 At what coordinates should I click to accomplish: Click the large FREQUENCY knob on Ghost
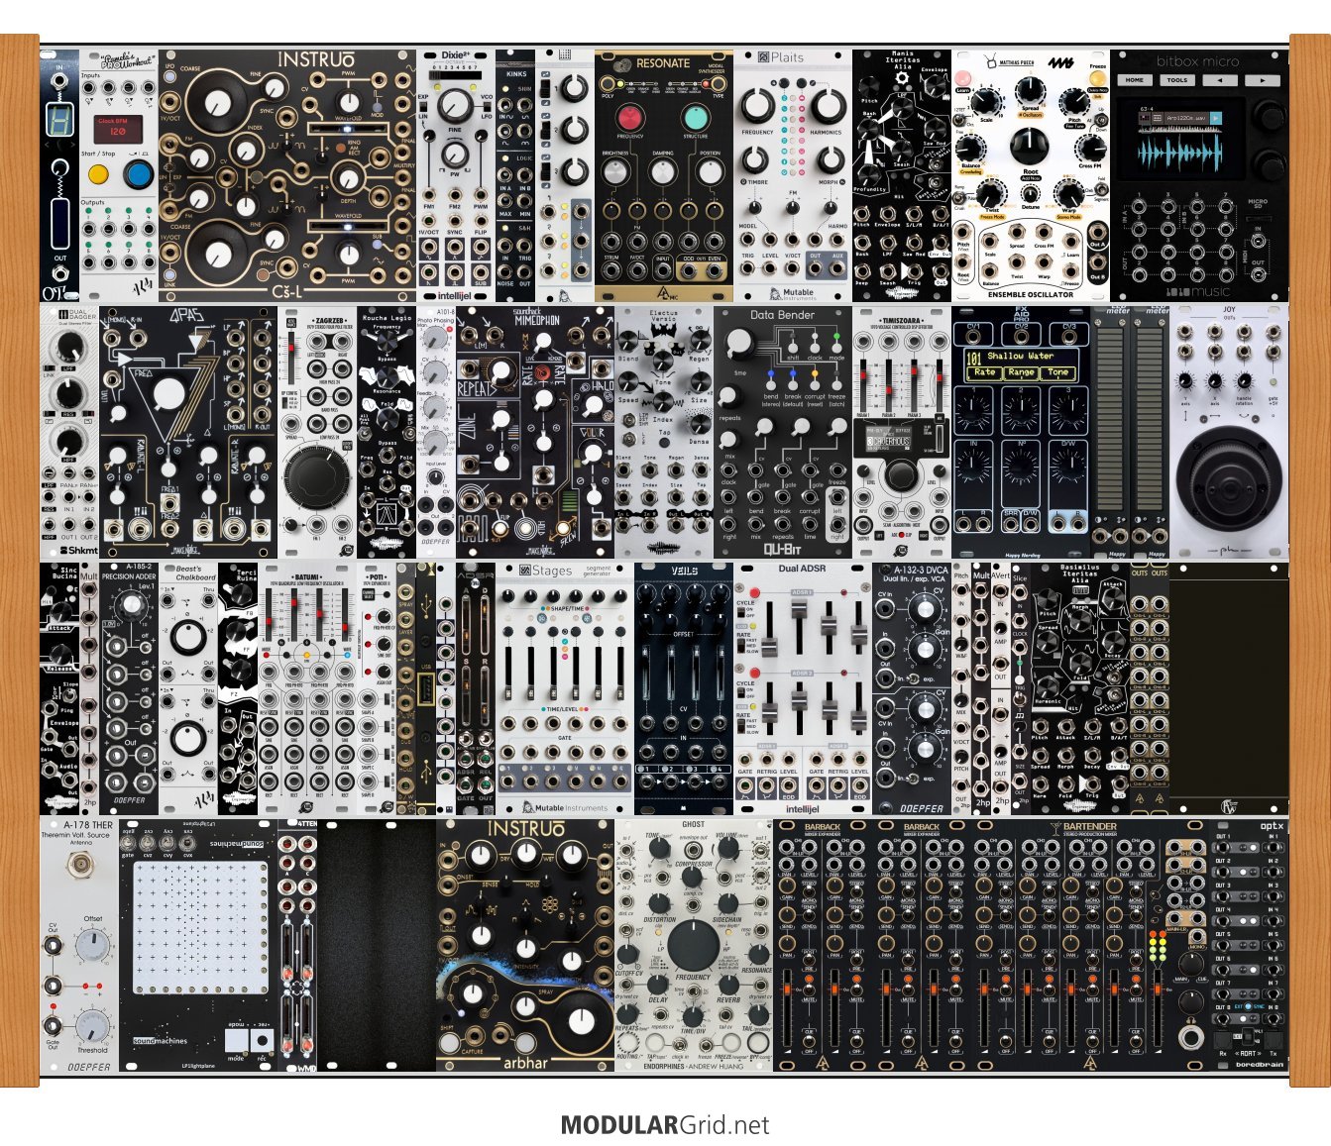694,943
